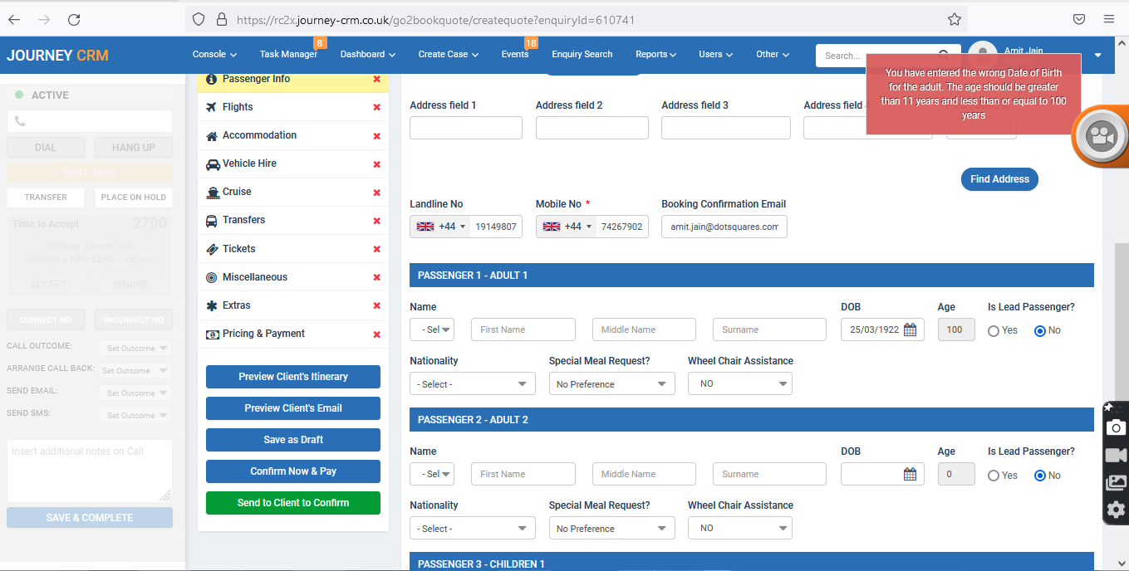Screen dimensions: 1129x571
Task: Click the orange video camera recorder icon
Action: [1102, 136]
